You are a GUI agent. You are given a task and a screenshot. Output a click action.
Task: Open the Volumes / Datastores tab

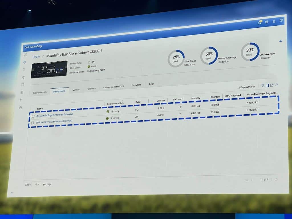click(x=113, y=87)
